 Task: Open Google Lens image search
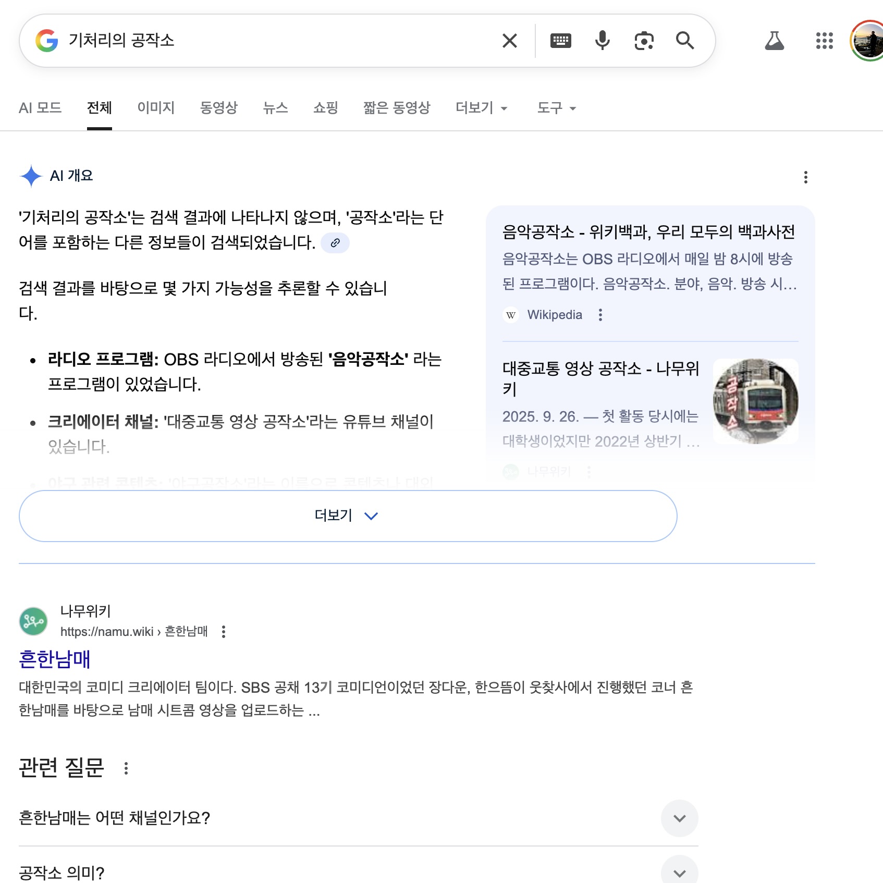(x=644, y=40)
